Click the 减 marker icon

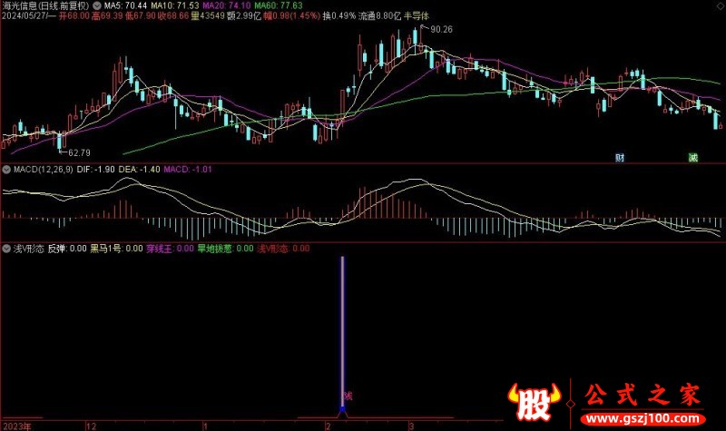click(x=693, y=157)
